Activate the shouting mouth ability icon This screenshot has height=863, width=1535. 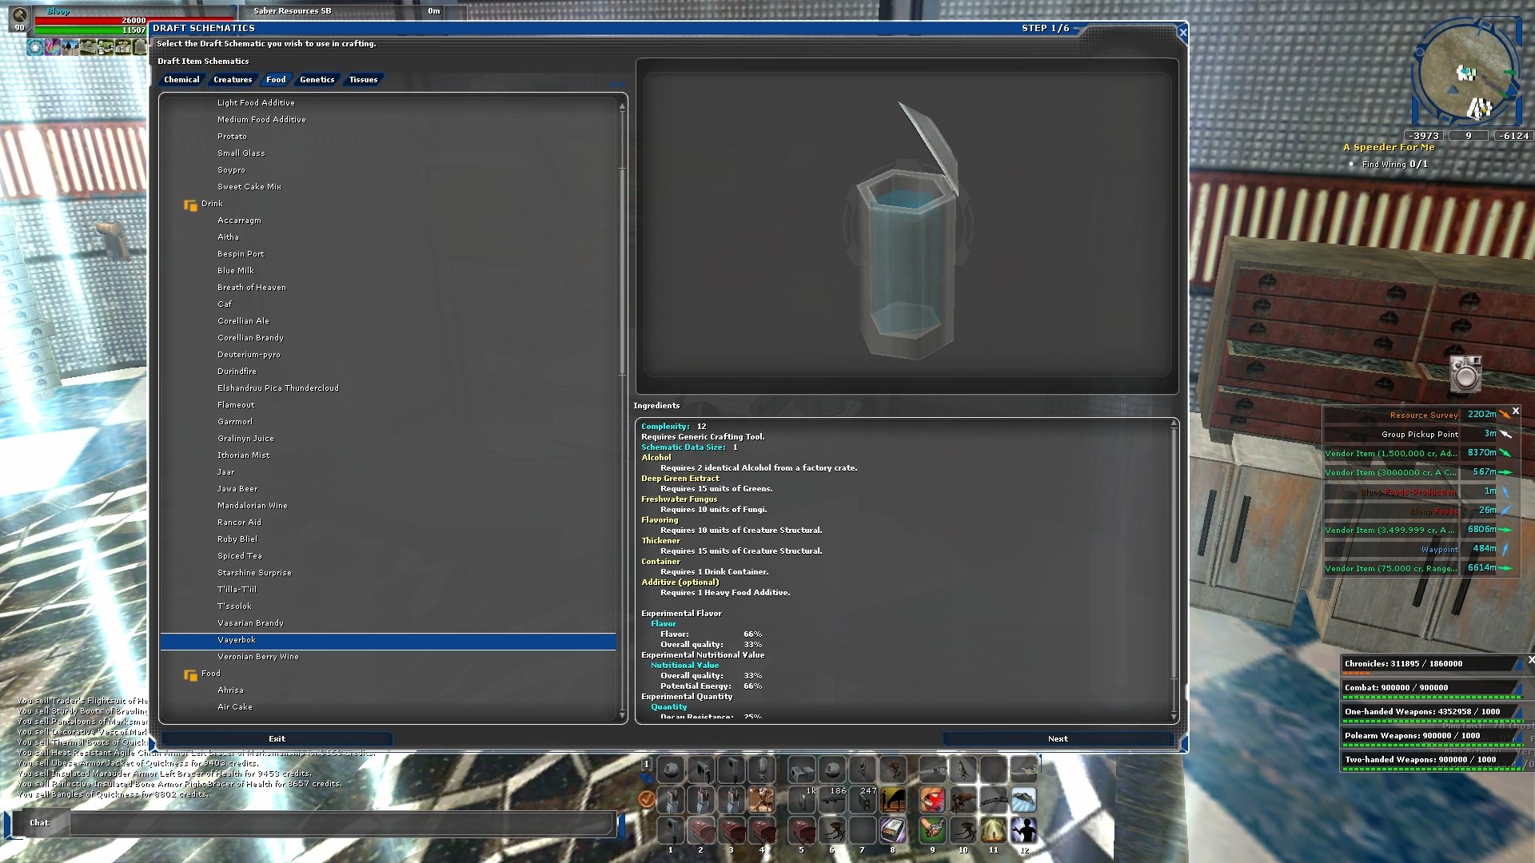(x=932, y=799)
